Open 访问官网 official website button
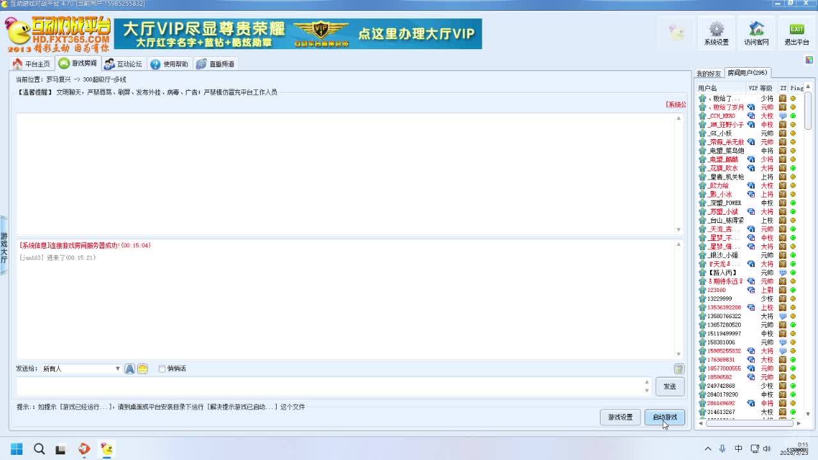This screenshot has height=460, width=818. pos(757,33)
